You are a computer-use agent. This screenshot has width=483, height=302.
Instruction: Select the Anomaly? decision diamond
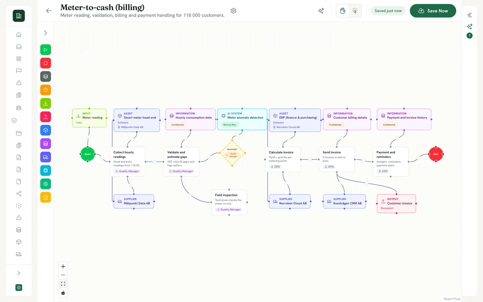(232, 153)
